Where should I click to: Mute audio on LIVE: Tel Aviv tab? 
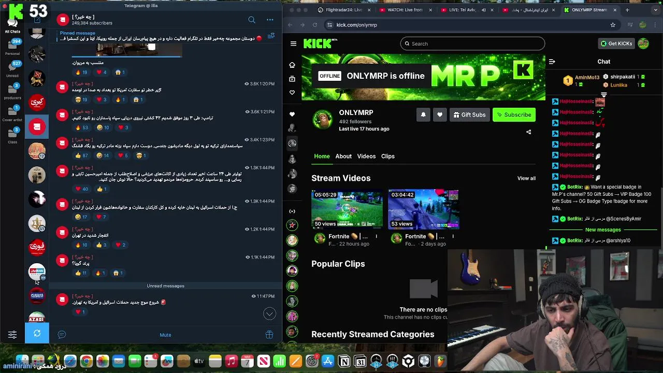coord(484,10)
